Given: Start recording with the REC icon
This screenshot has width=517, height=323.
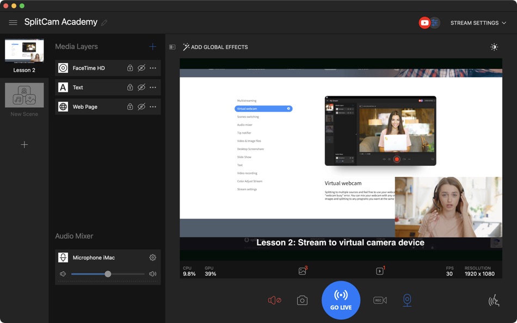Looking at the screenshot, I should [380, 300].
